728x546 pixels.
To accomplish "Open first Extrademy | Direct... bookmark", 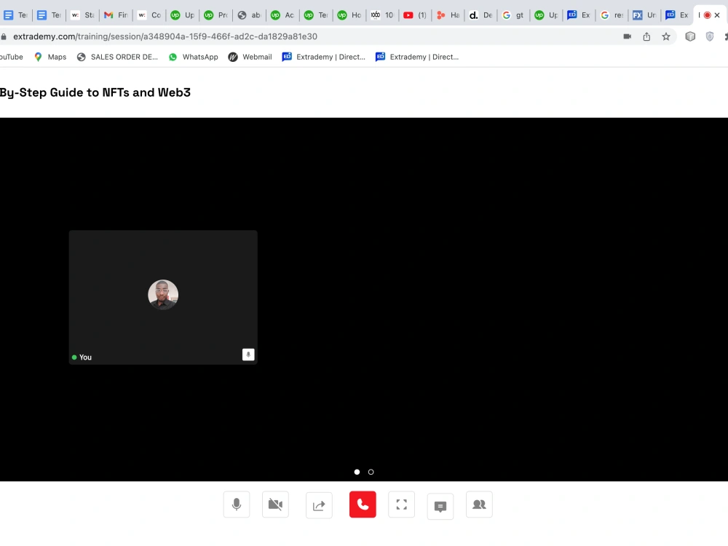I will 324,57.
